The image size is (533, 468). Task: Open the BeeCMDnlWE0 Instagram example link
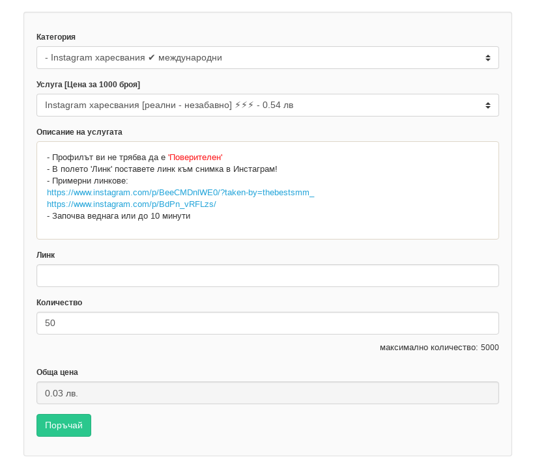(180, 193)
